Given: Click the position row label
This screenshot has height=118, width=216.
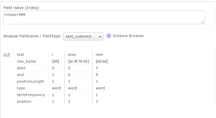Looking at the screenshot, I should [24, 102].
